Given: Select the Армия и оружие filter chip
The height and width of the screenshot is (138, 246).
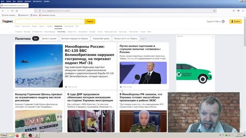Looking at the screenshot, I should (x=49, y=38).
